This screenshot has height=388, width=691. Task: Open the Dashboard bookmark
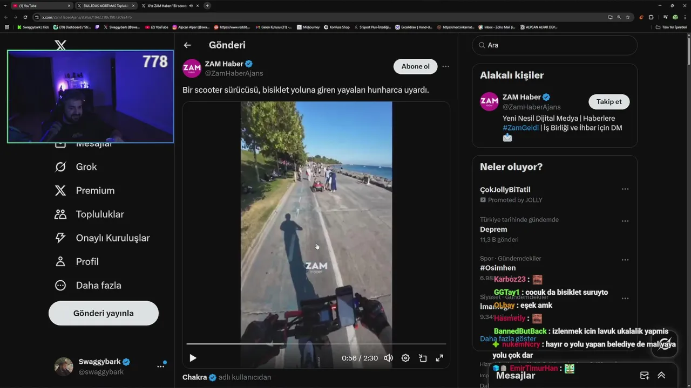click(x=72, y=27)
